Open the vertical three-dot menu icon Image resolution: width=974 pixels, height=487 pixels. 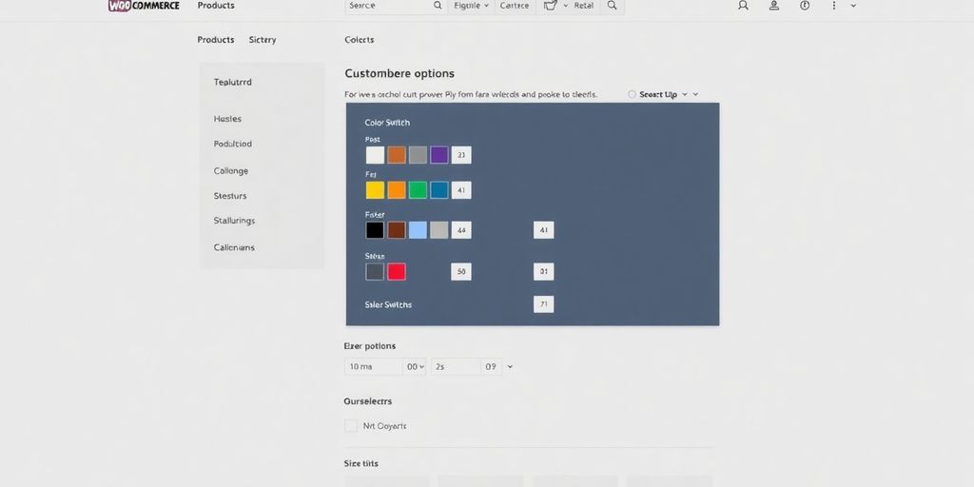pos(834,6)
